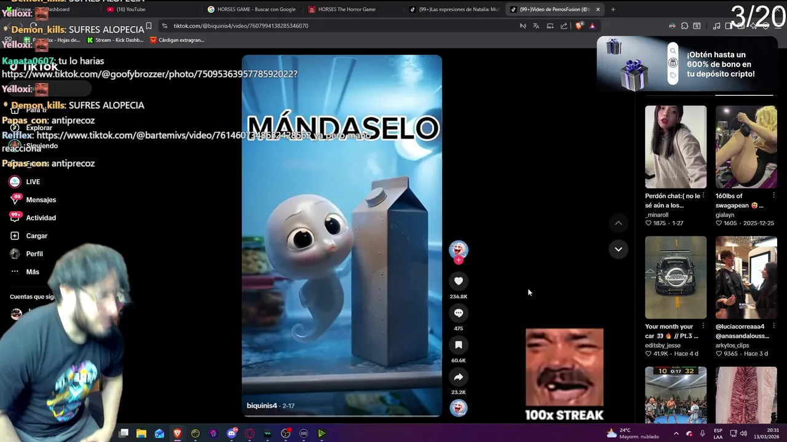Open the weather widget showing 24°C
The image size is (787, 442).
[x=633, y=433]
